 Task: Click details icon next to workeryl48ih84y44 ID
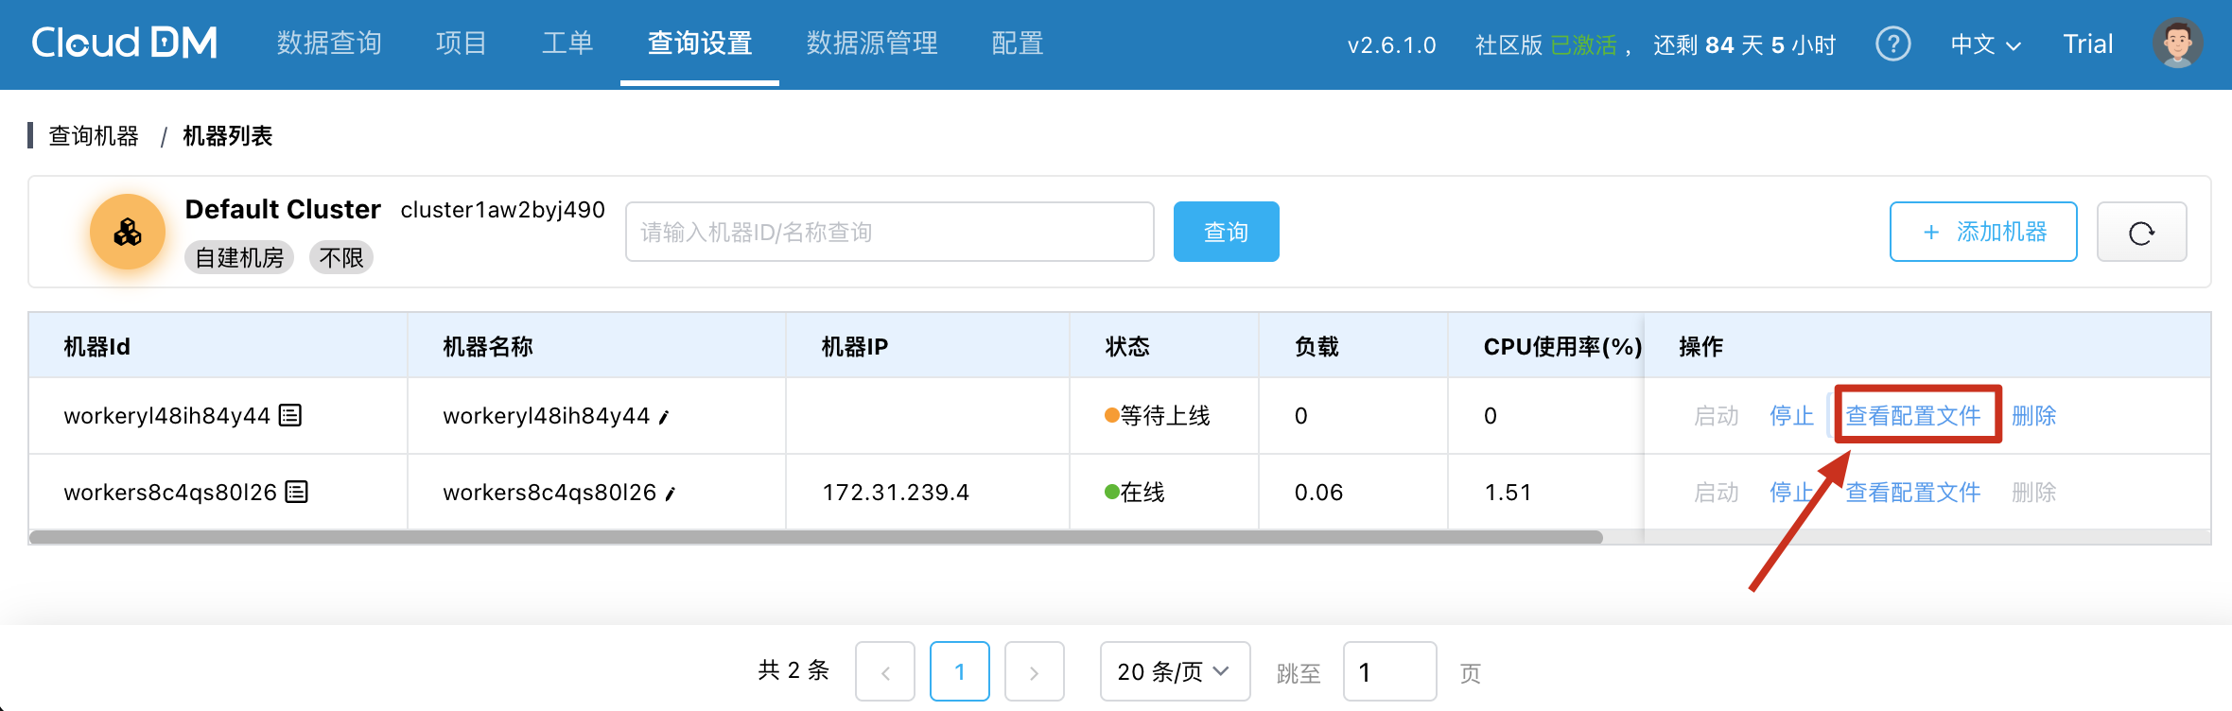[x=290, y=415]
